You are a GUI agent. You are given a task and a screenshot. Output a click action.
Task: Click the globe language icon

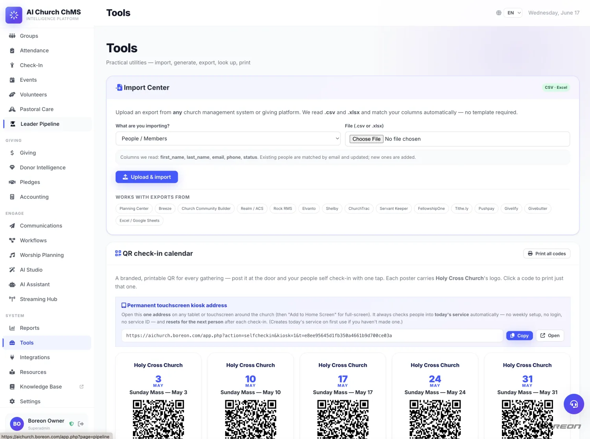tap(499, 13)
